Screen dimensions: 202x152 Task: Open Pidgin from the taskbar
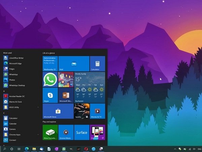pyautogui.click(x=101, y=149)
